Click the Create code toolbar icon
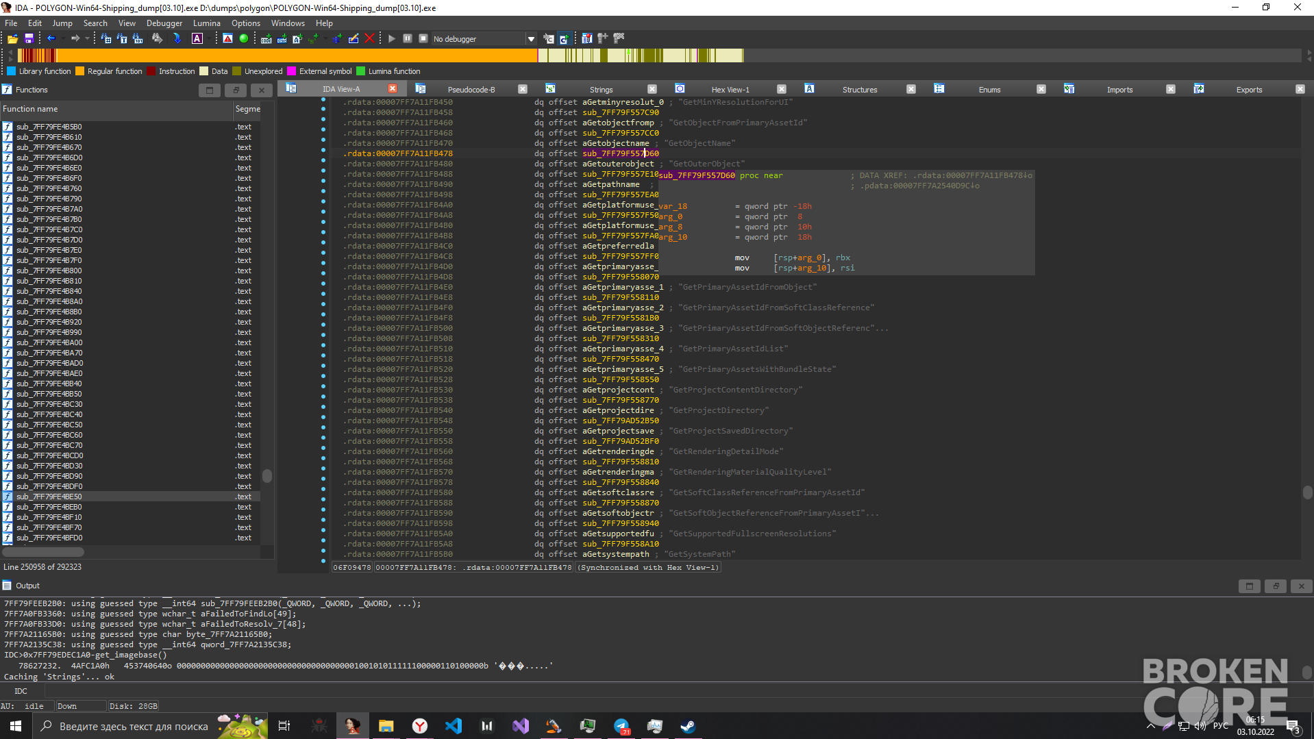 [266, 39]
